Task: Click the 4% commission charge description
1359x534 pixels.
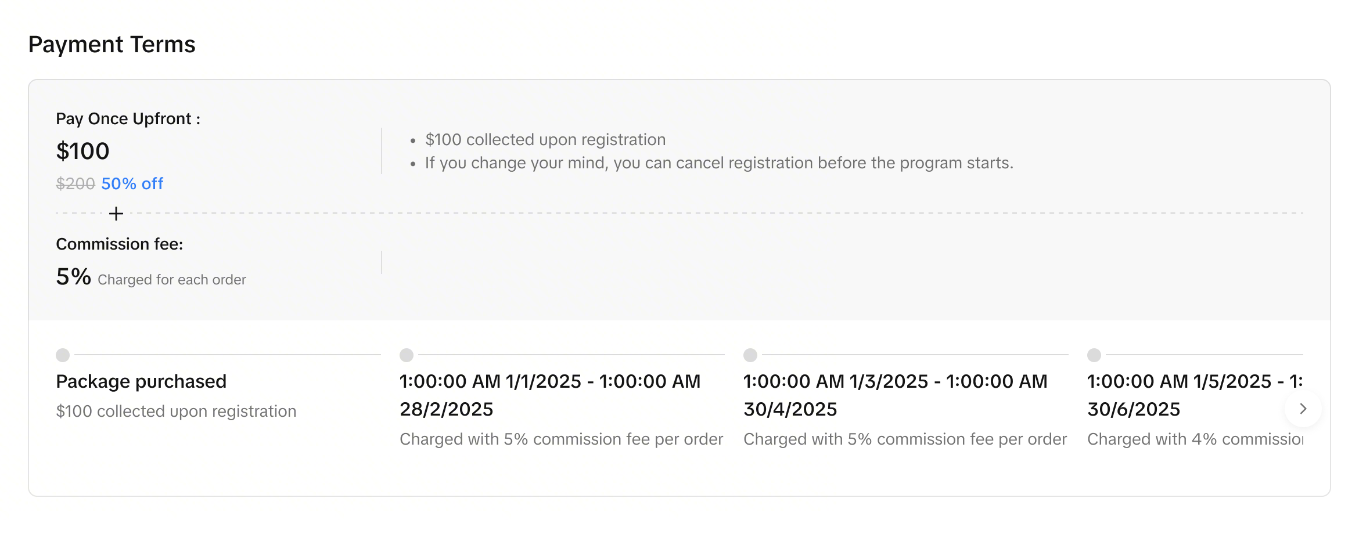Action: pos(1195,439)
